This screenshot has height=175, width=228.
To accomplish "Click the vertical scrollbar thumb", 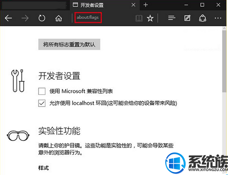I will coord(224,61).
